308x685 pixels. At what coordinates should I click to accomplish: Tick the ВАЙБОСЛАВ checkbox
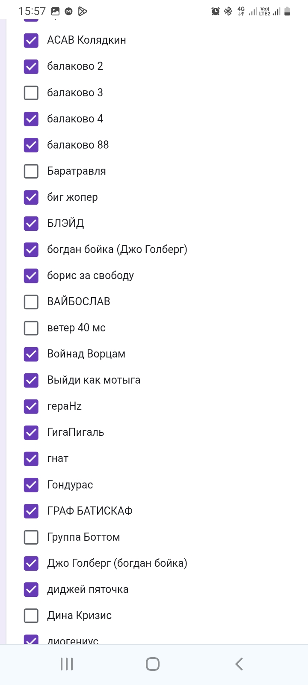(x=31, y=301)
